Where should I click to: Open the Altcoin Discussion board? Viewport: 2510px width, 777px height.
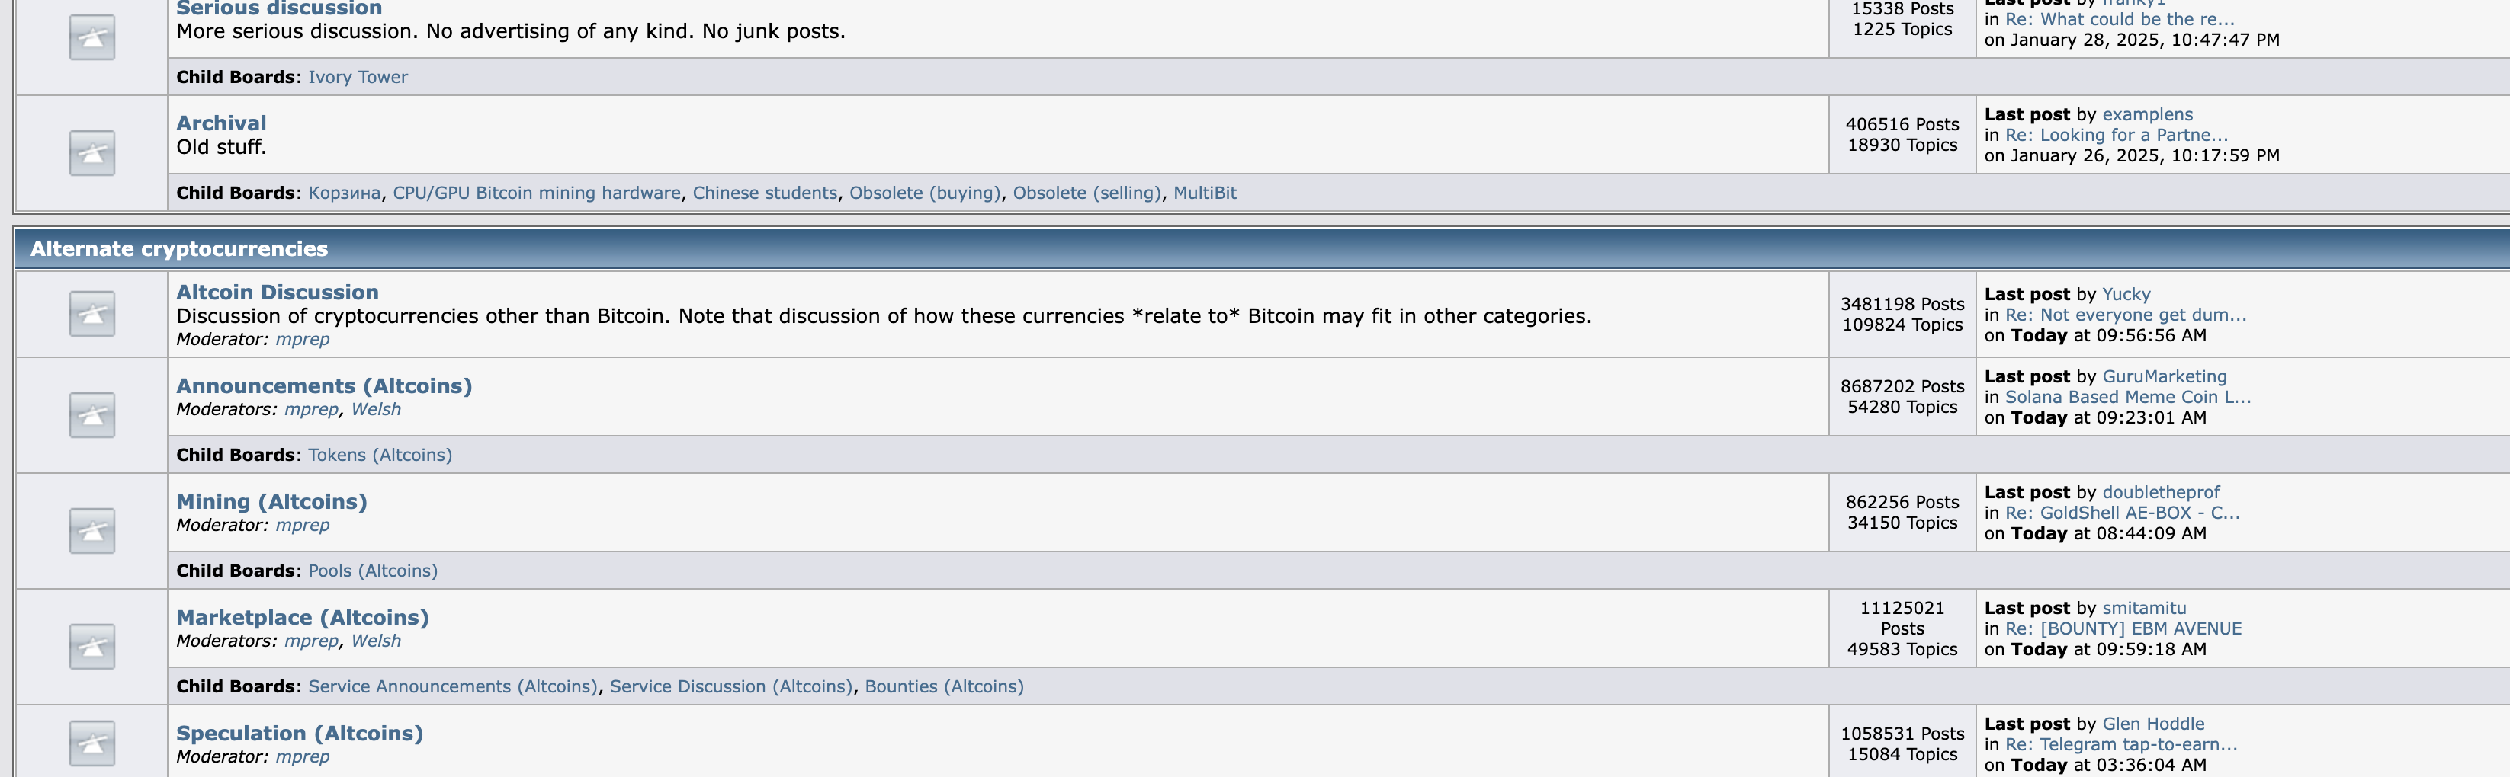point(277,292)
